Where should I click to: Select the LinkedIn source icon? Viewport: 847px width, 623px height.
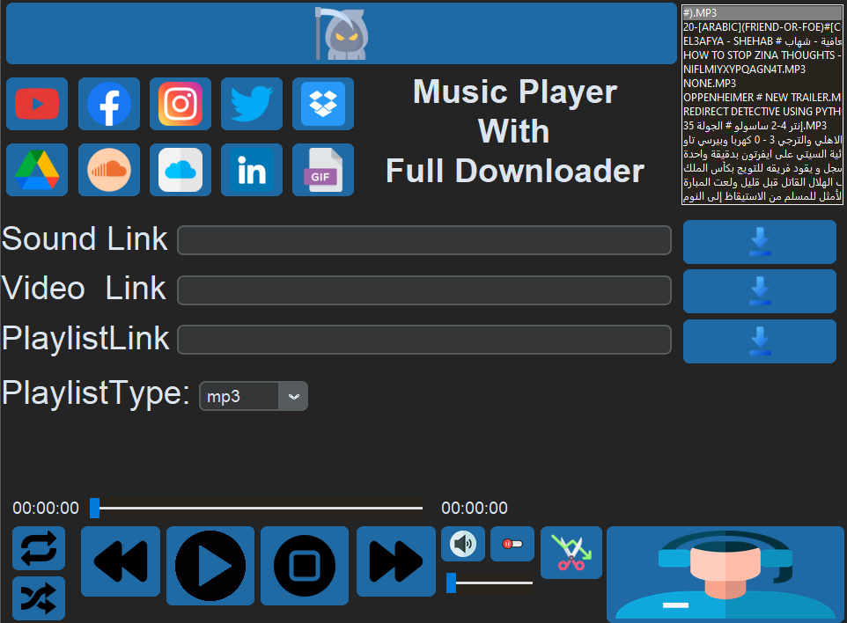251,170
